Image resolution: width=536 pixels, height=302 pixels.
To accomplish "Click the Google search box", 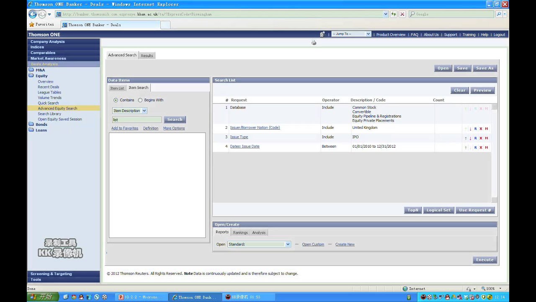I will (x=451, y=14).
